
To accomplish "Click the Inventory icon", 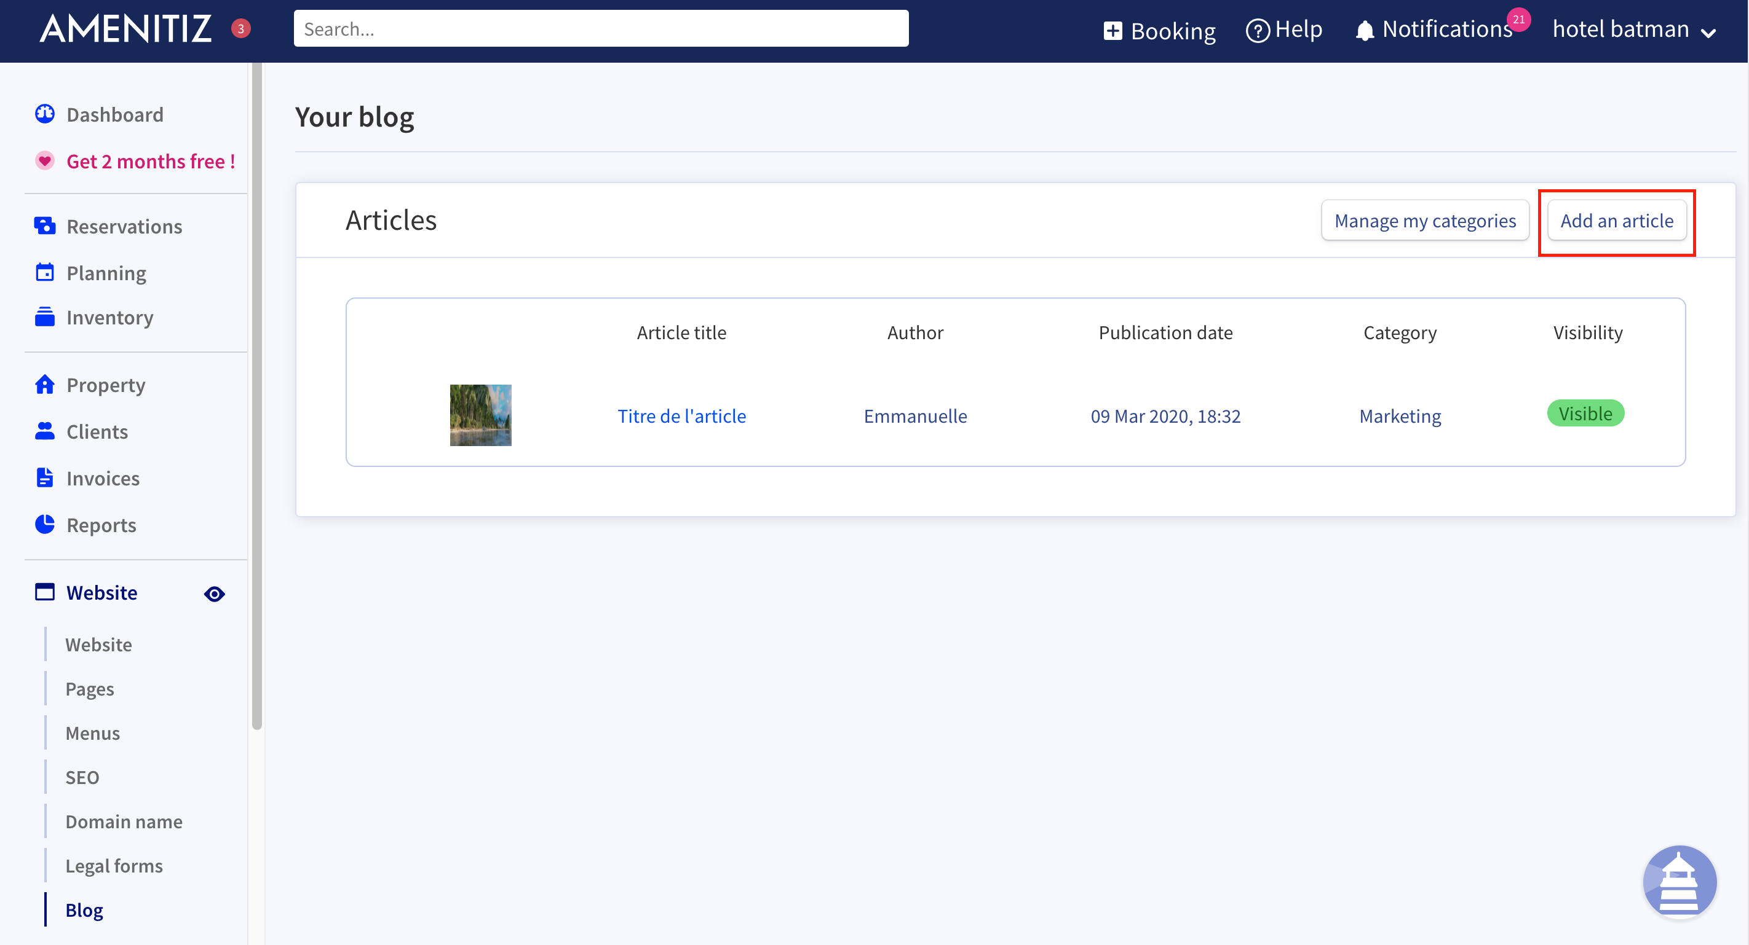I will (x=45, y=317).
